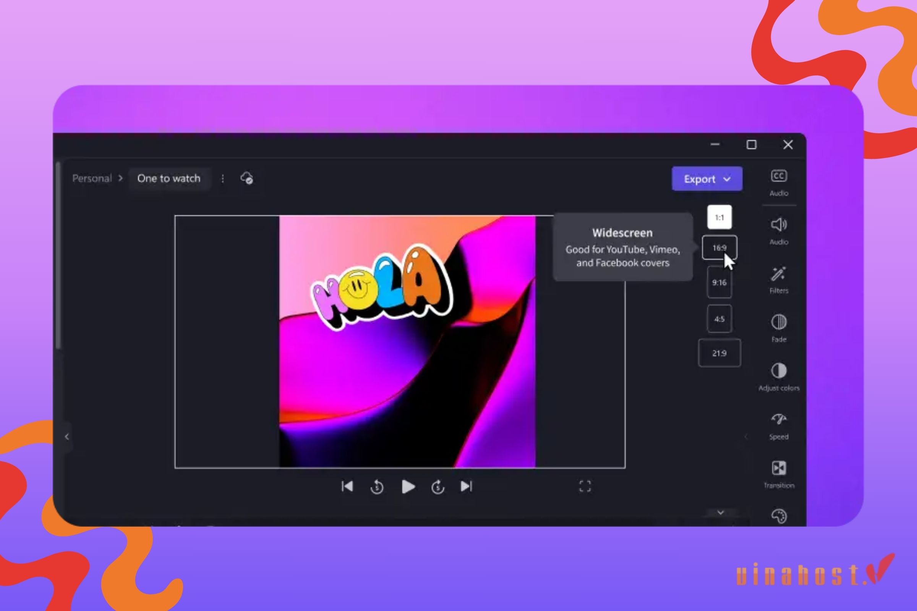Select the 9:16 aspect ratio
Viewport: 917px width, 611px height.
pyautogui.click(x=719, y=282)
